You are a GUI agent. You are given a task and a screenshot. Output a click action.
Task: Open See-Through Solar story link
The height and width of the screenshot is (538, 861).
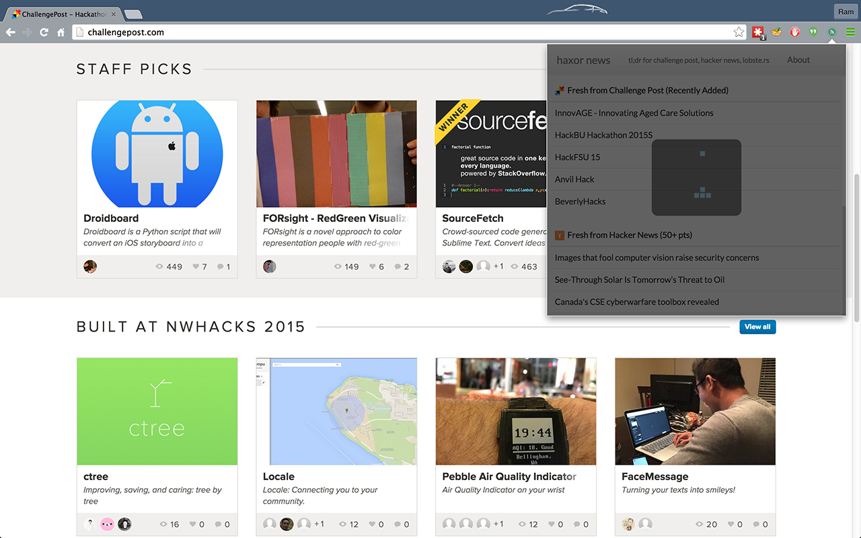[x=640, y=280]
